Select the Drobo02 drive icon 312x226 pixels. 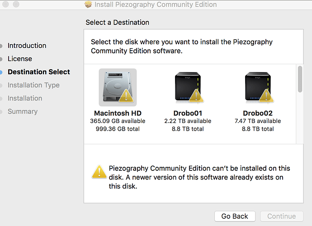coord(259,88)
